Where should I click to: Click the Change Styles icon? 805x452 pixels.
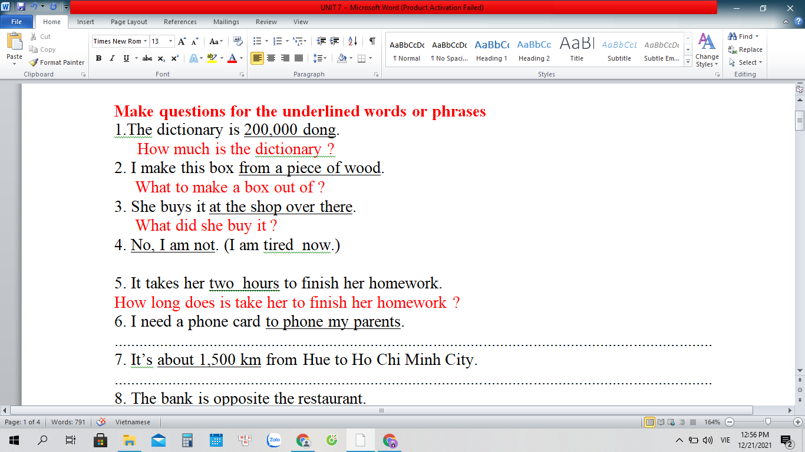coord(707,50)
